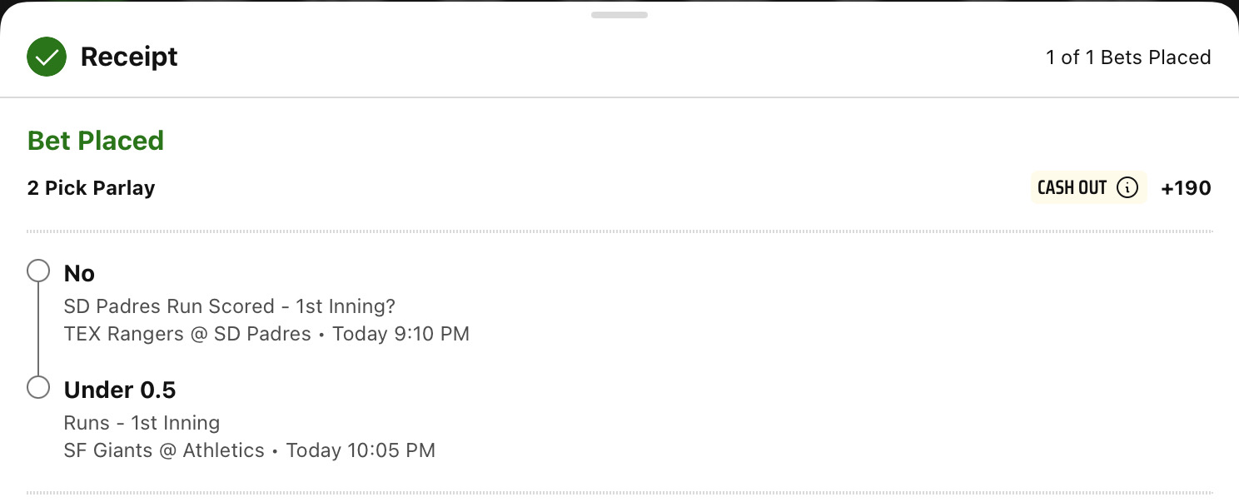Click the Today 10:05 PM game time
Image resolution: width=1239 pixels, height=502 pixels.
pyautogui.click(x=361, y=450)
